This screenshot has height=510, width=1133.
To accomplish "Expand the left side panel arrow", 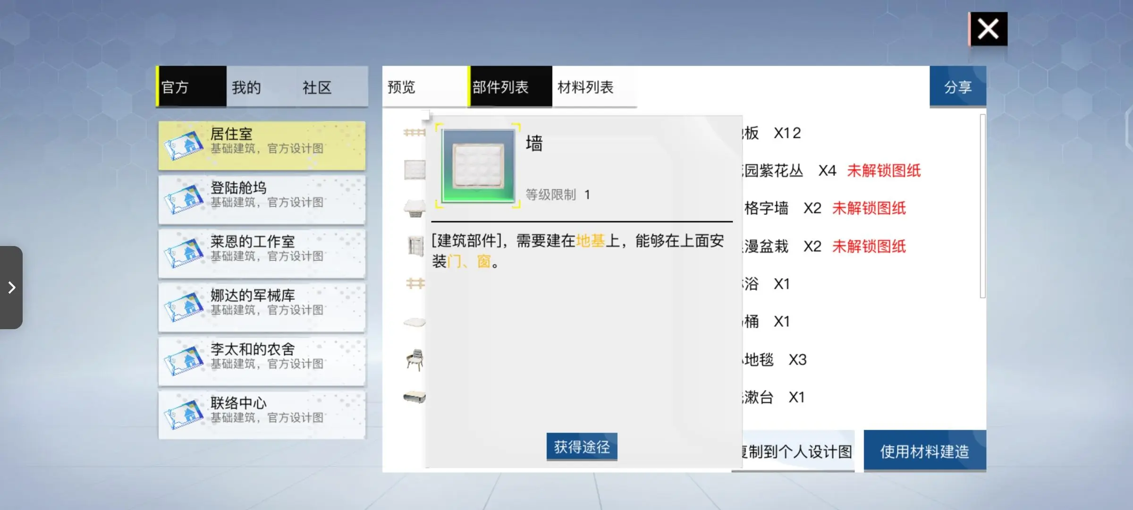I will [x=11, y=287].
